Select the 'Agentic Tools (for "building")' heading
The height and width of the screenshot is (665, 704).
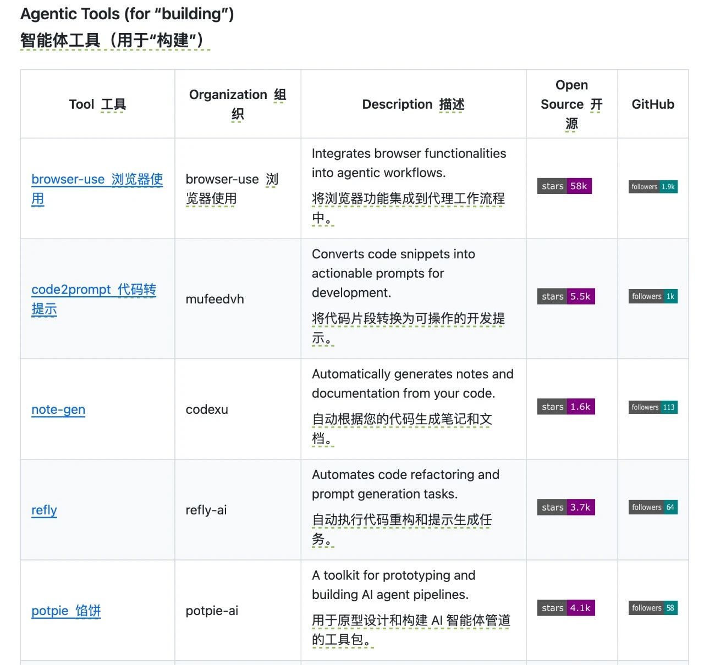[x=127, y=14]
